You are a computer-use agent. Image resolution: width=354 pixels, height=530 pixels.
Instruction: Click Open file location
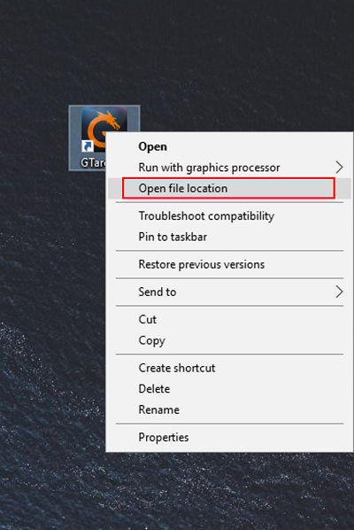tap(183, 188)
